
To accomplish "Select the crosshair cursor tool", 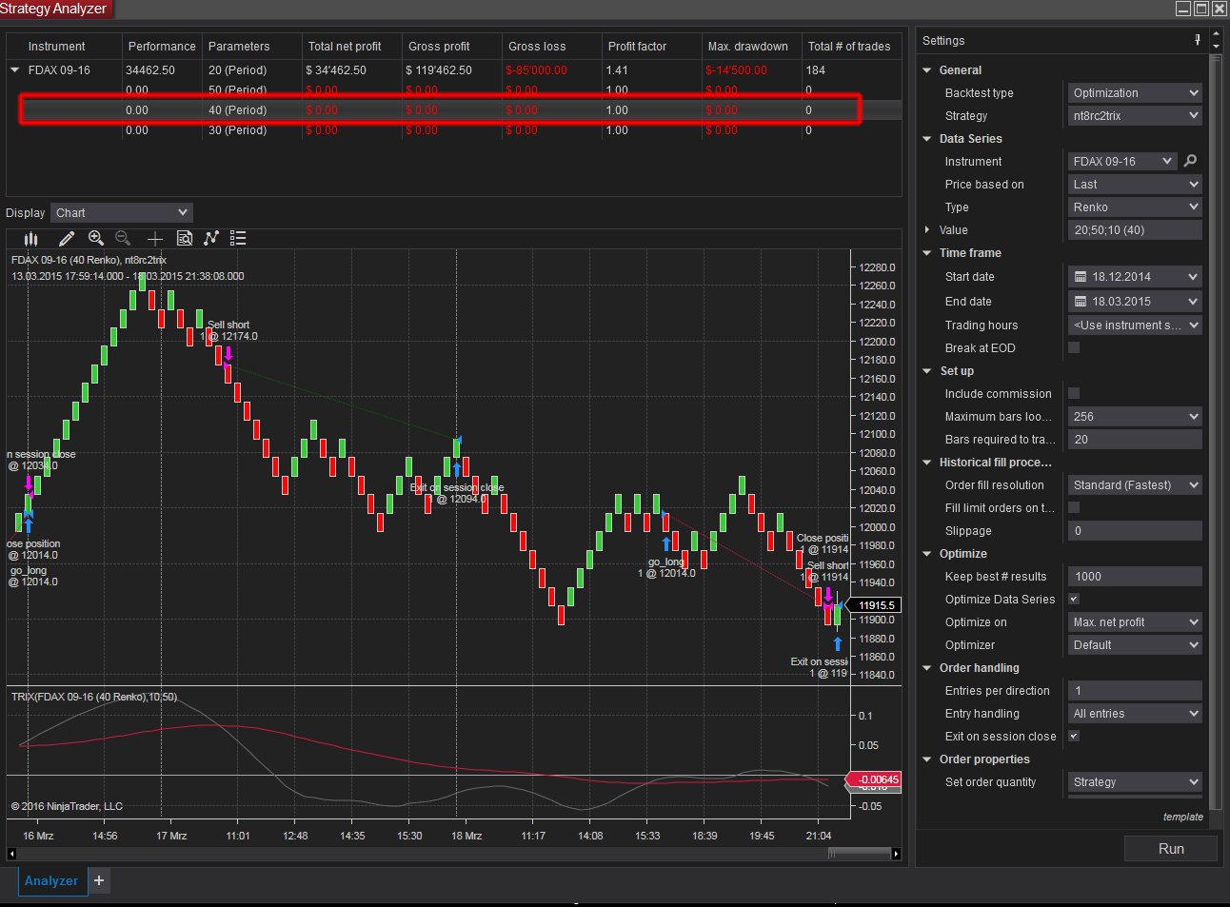I will [155, 238].
